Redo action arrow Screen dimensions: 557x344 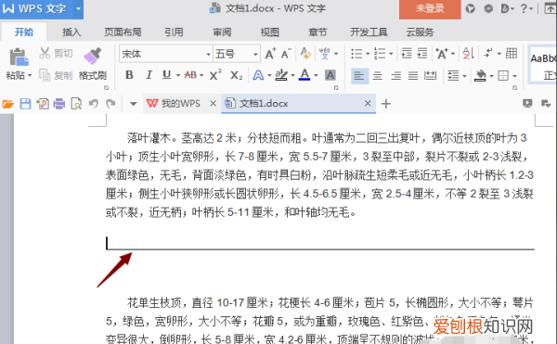110,104
